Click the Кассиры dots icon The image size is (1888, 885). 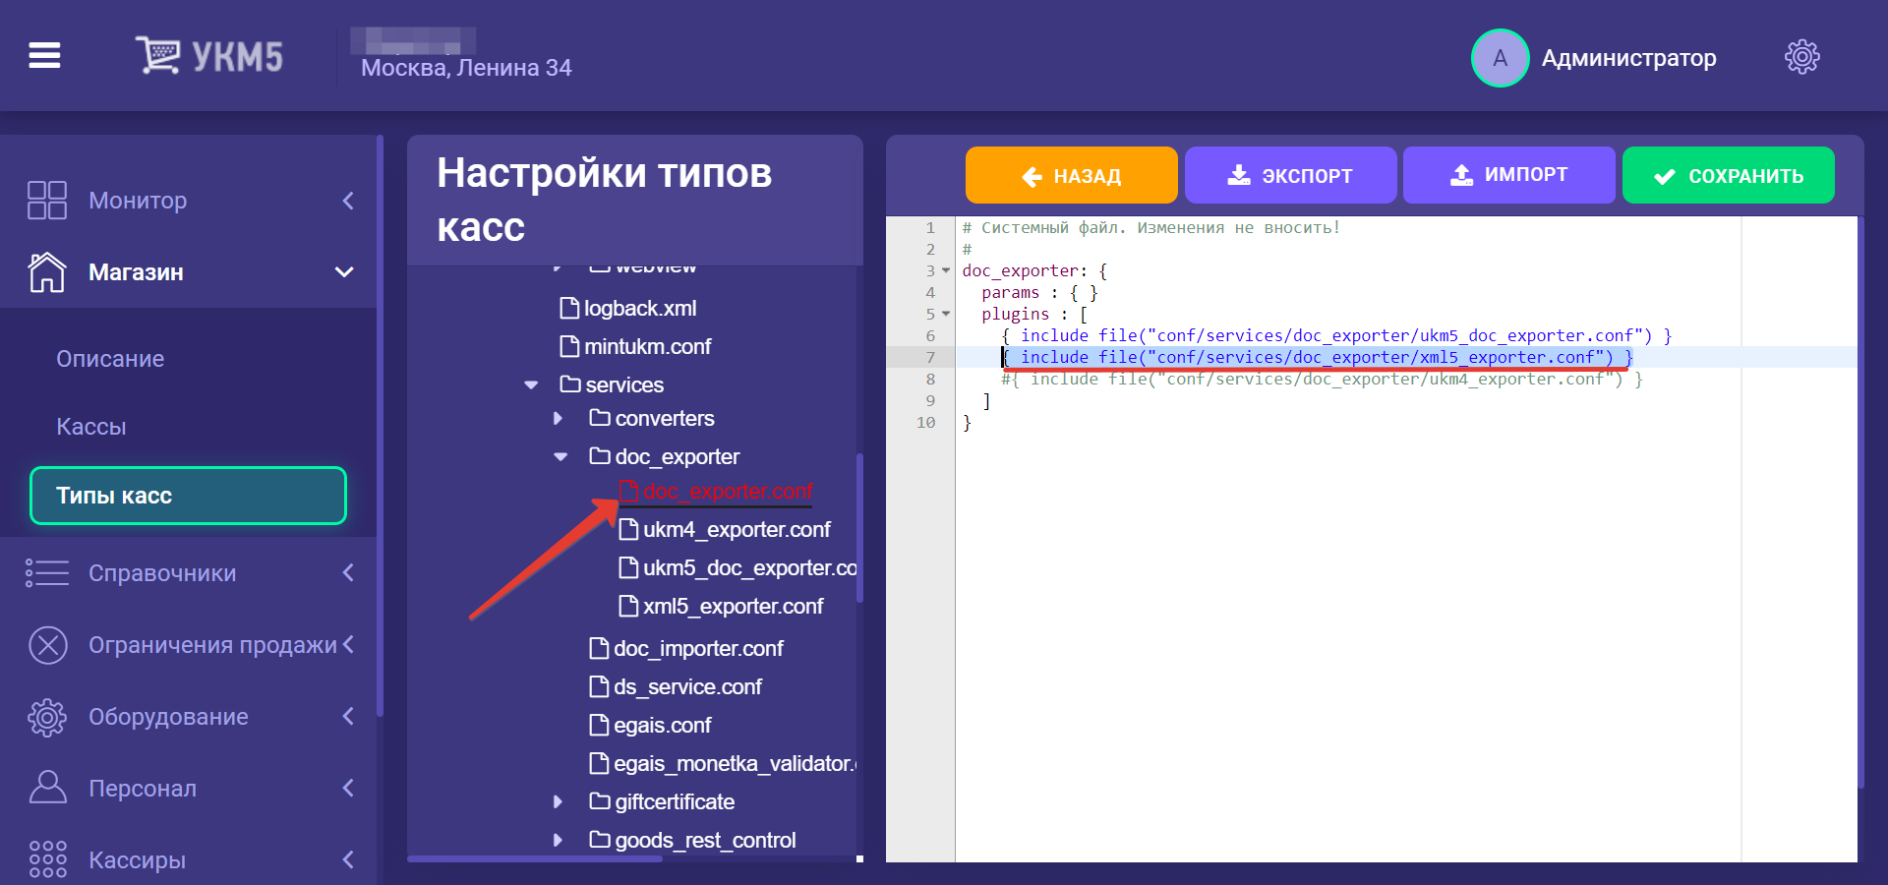click(x=47, y=859)
